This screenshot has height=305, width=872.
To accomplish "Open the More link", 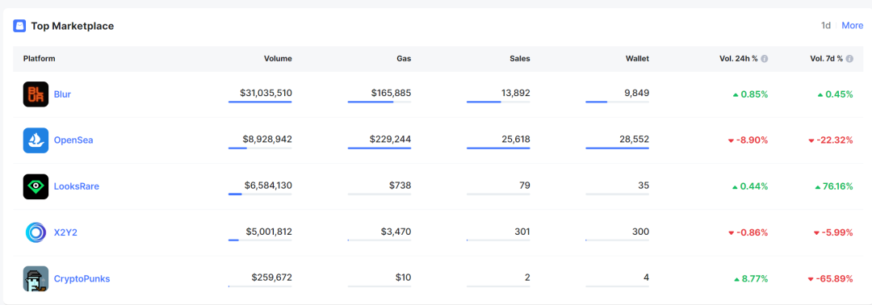I will [x=853, y=26].
